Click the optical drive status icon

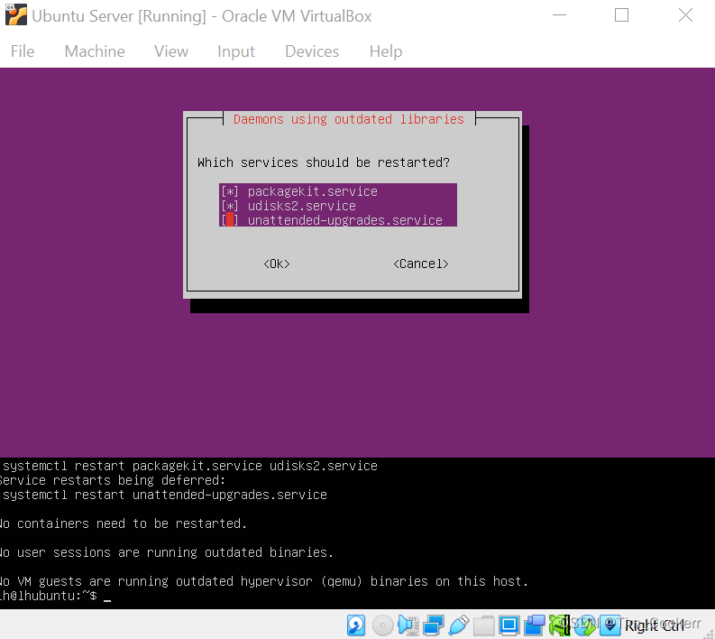pos(382,625)
